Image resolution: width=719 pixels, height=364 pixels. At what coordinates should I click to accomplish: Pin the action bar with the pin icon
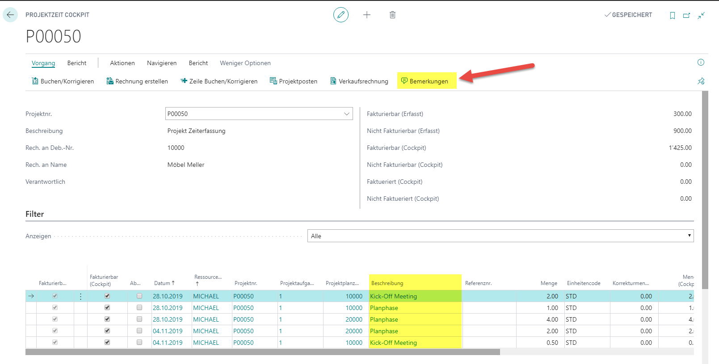[701, 81]
